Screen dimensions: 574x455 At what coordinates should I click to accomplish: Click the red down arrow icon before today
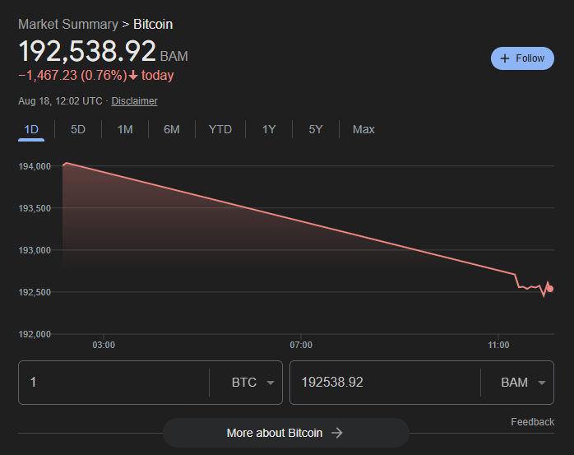[133, 76]
